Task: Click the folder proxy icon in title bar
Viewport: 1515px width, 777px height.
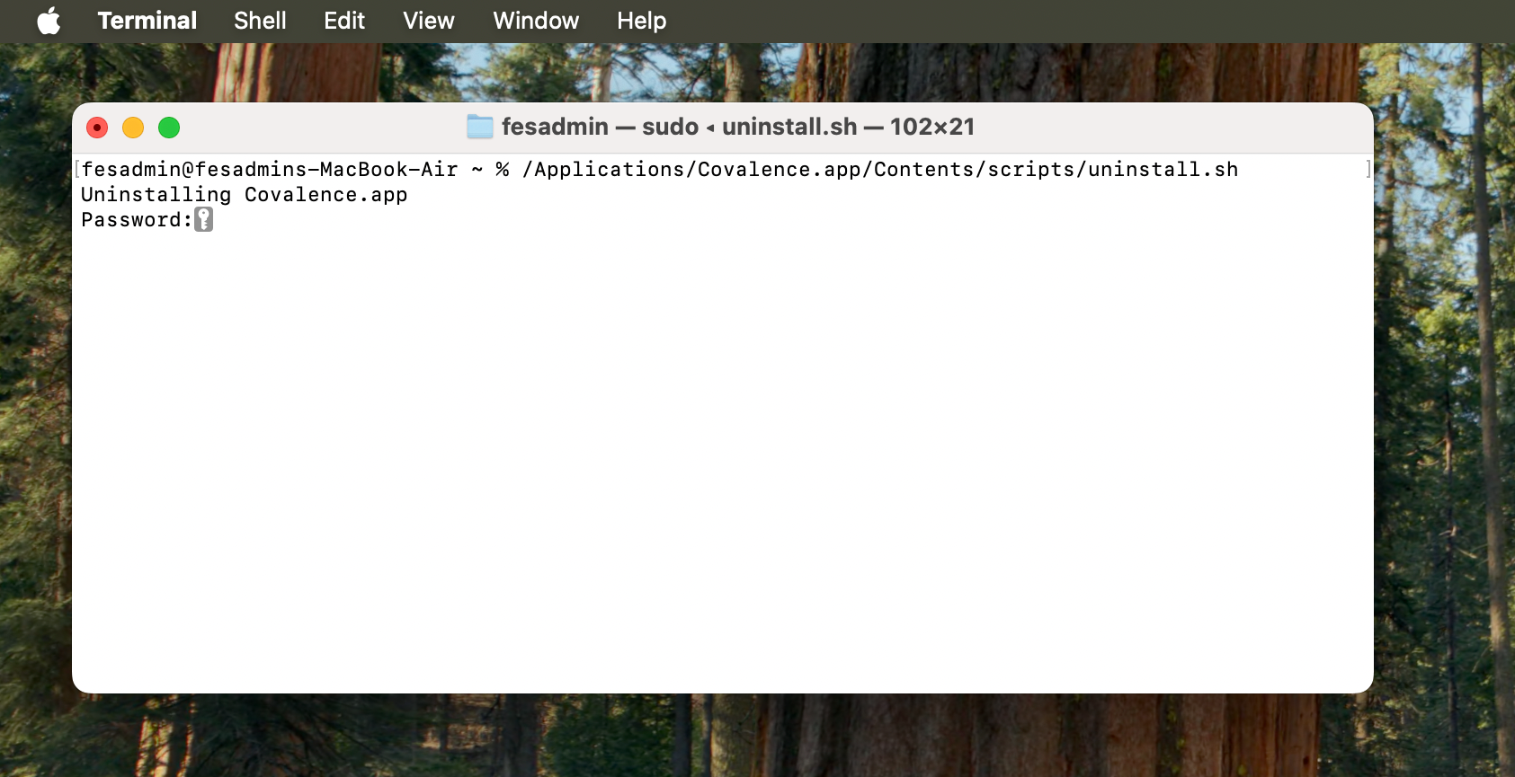Action: (x=480, y=127)
